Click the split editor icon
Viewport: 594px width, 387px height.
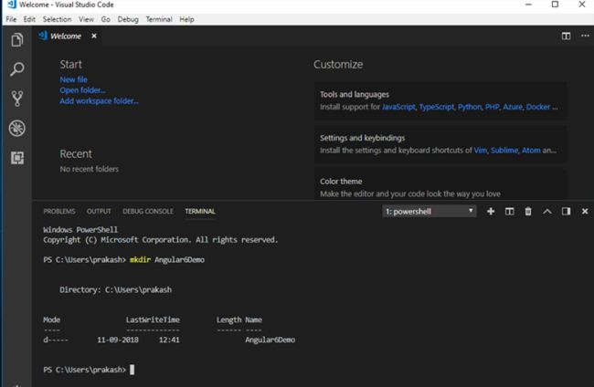coord(566,36)
